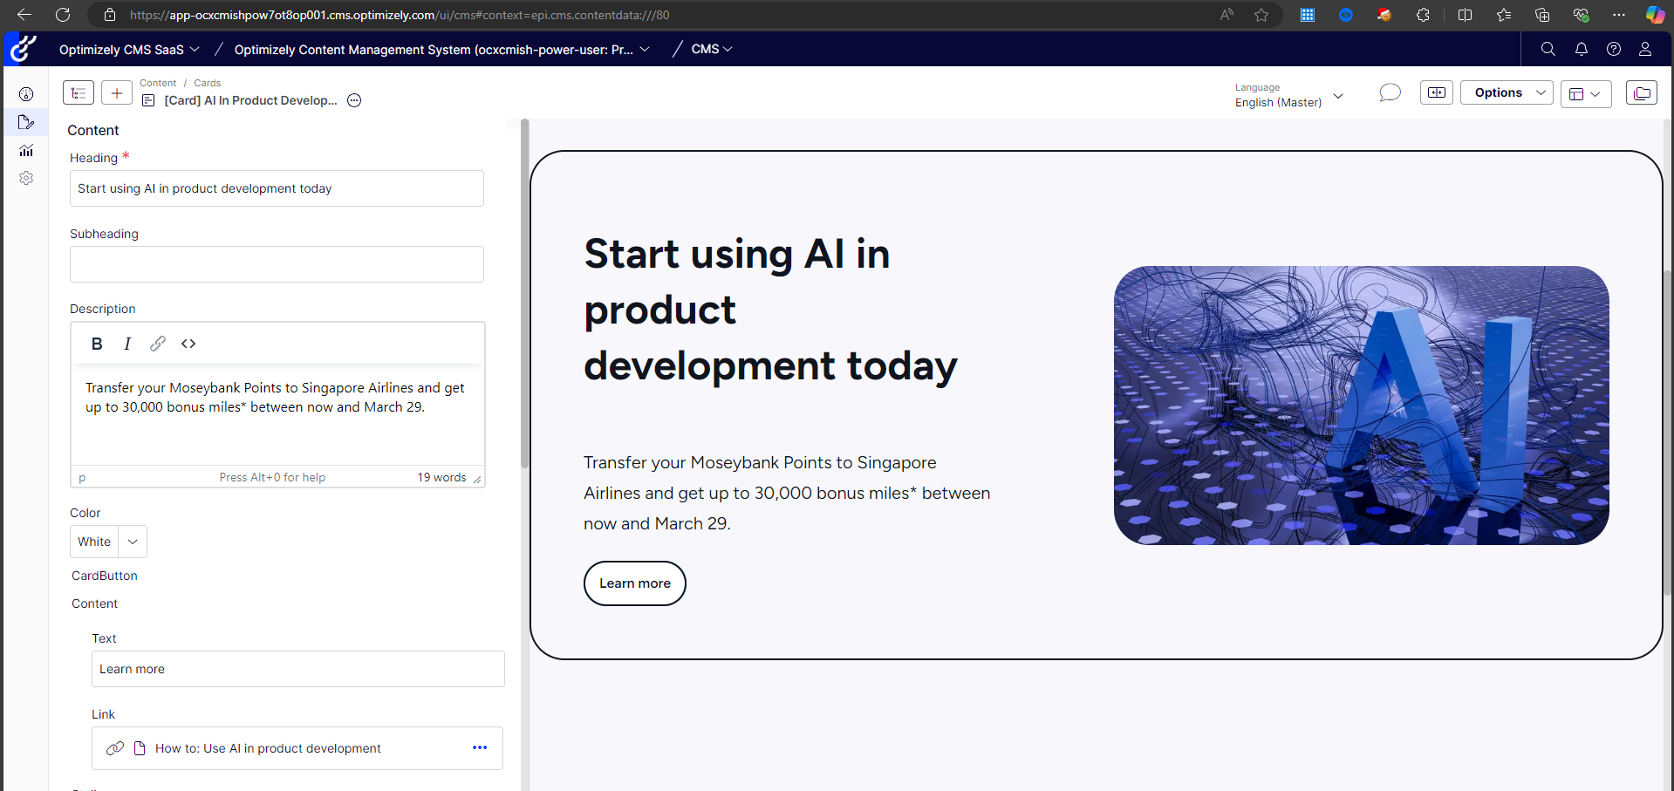Click into the Subheading input field
Image resolution: width=1674 pixels, height=791 pixels.
[x=277, y=264]
